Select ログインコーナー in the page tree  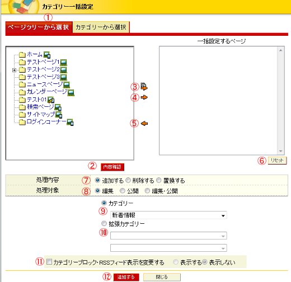[46, 122]
